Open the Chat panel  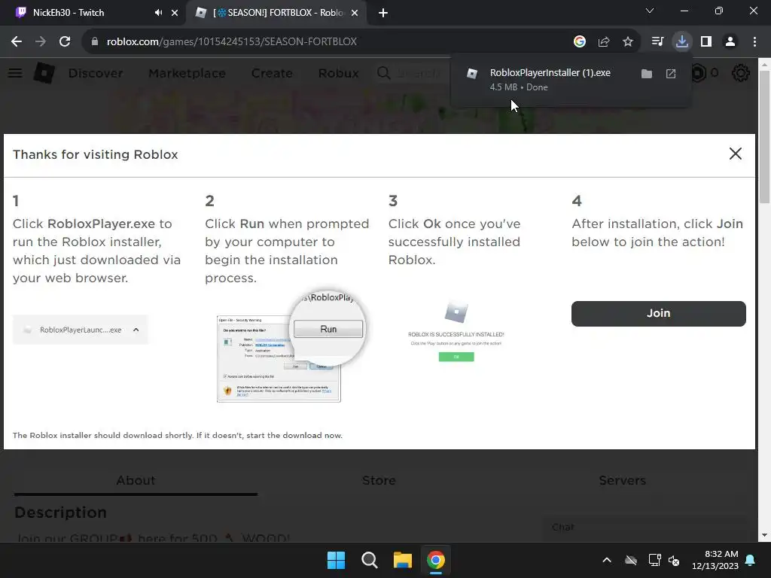click(645, 528)
